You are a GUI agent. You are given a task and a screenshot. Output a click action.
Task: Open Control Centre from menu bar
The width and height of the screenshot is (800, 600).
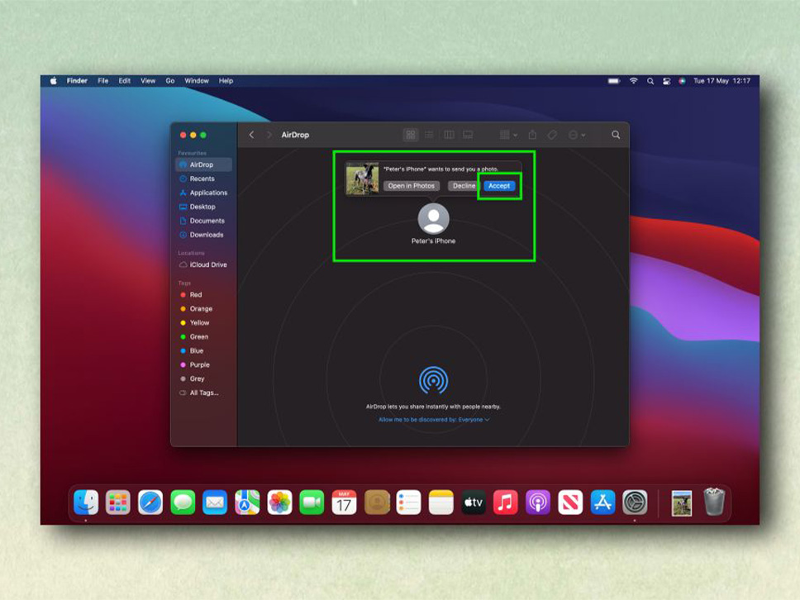666,81
